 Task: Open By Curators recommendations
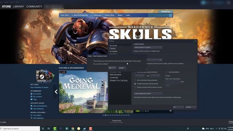37,97
